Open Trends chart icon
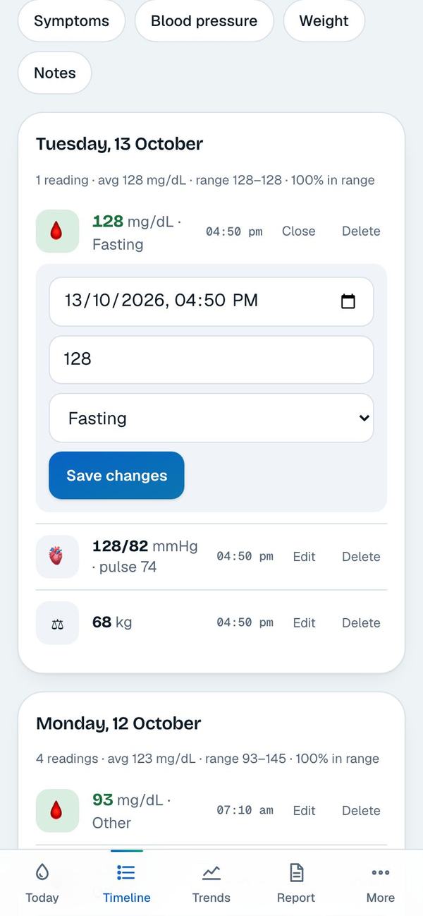The image size is (423, 916). pos(211,873)
